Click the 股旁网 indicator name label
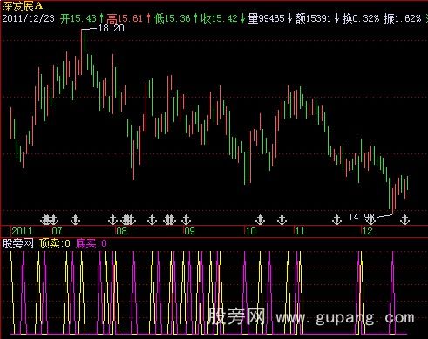428x339 pixels. pyautogui.click(x=17, y=243)
